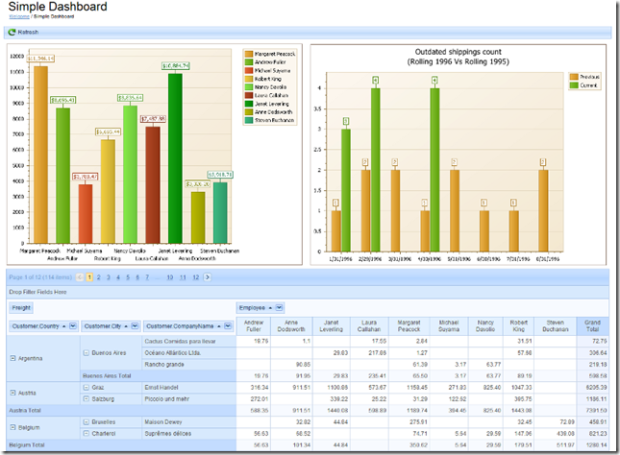Click Anne Dodsworth legend color swatch
This screenshot has height=455, width=620.
(x=249, y=111)
